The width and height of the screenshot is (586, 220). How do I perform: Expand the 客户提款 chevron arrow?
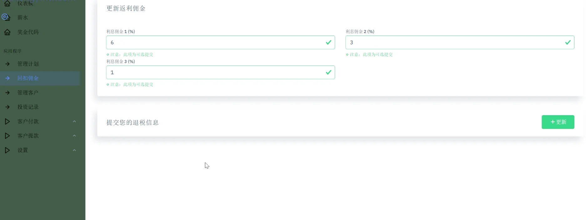pyautogui.click(x=74, y=136)
